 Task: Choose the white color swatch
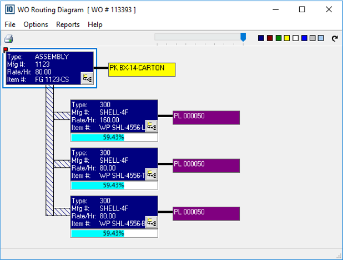click(x=295, y=38)
